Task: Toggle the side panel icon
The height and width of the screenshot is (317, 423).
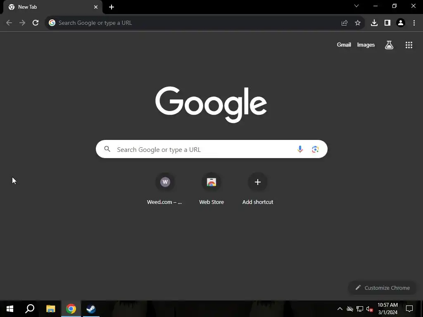Action: click(x=387, y=23)
